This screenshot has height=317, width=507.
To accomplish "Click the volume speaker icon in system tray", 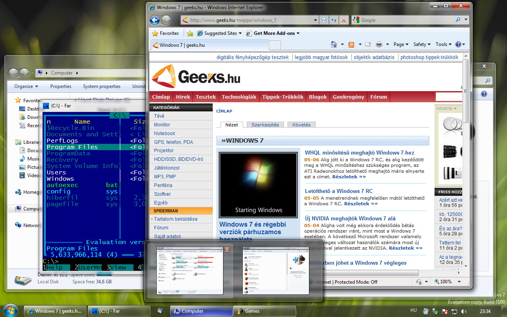I will point(463,311).
